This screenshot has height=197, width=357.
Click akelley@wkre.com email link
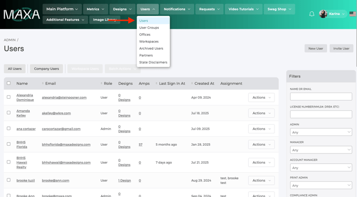pos(56,113)
